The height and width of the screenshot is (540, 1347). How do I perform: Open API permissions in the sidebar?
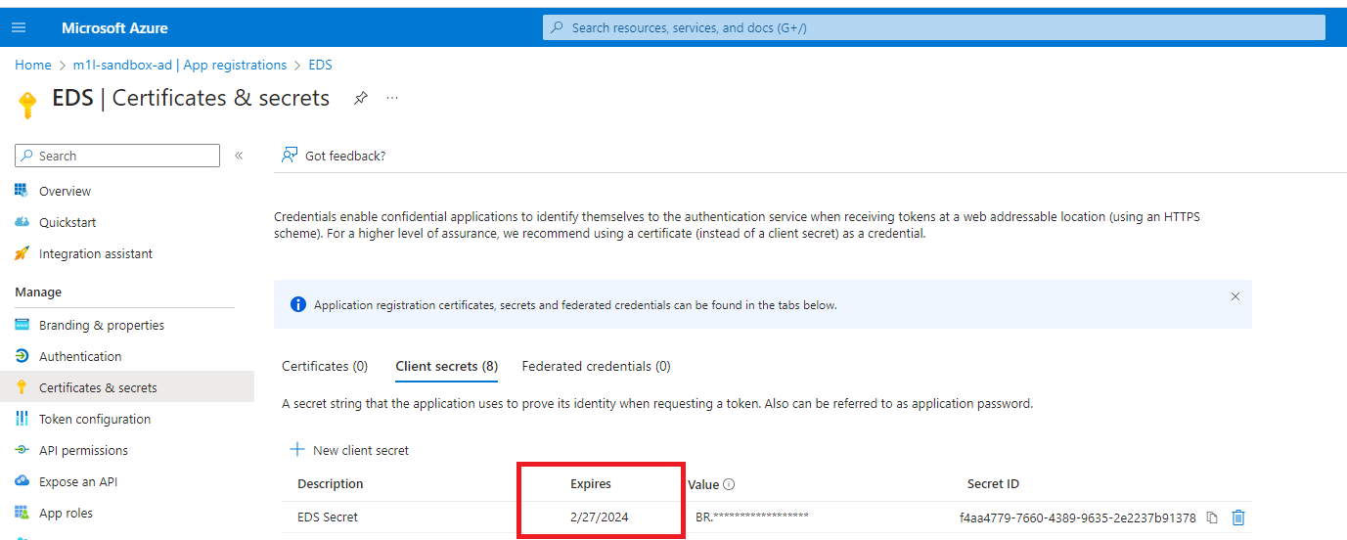pyautogui.click(x=83, y=450)
